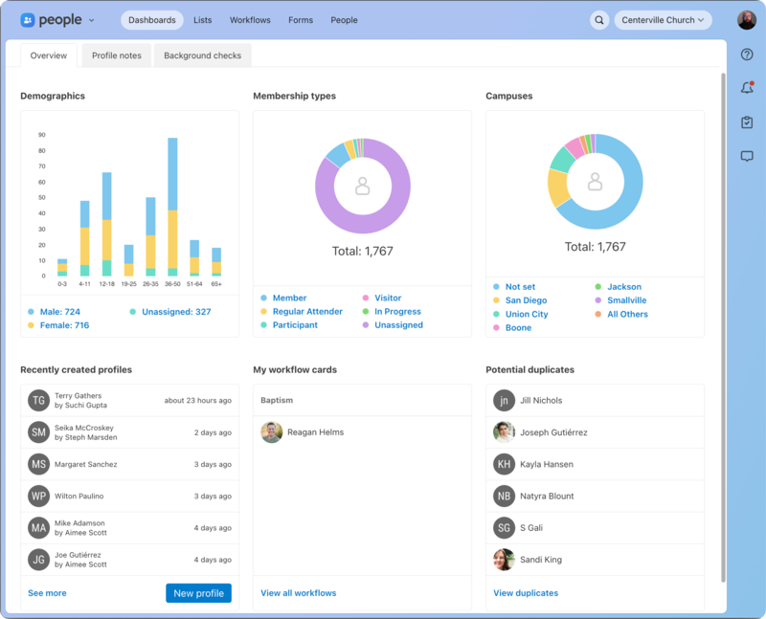Image resolution: width=766 pixels, height=619 pixels.
Task: Open the Workflows menu item
Action: click(250, 19)
